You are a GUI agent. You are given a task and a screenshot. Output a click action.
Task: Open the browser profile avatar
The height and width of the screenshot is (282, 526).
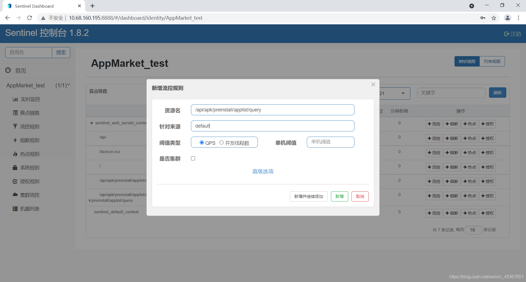pyautogui.click(x=508, y=18)
